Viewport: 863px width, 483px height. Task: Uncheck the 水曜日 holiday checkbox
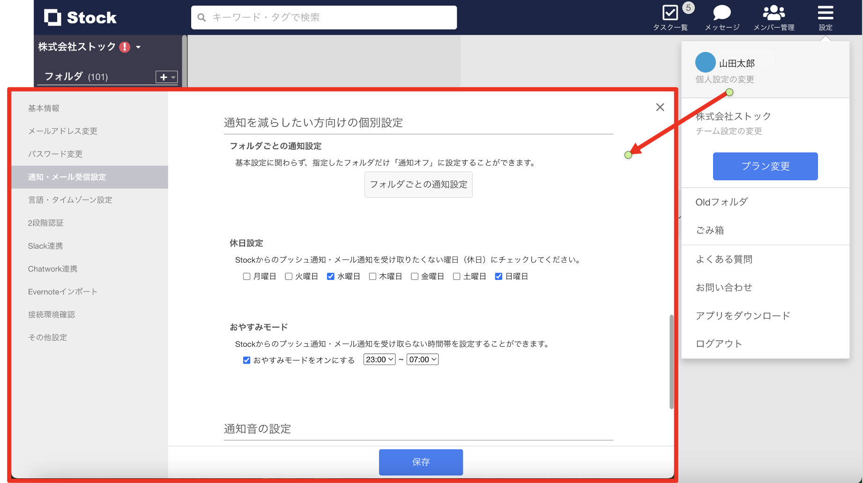(331, 276)
